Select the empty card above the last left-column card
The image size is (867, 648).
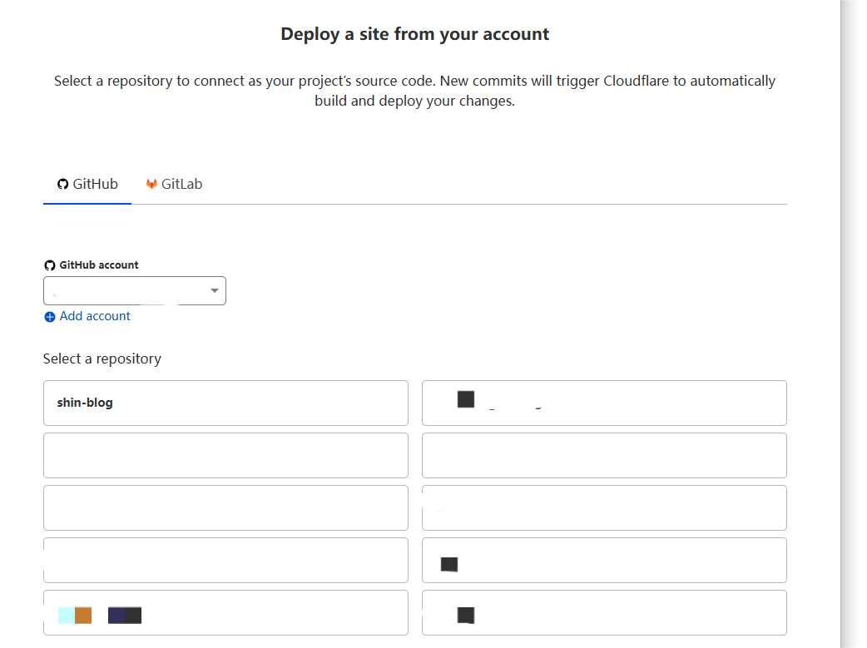pos(225,560)
